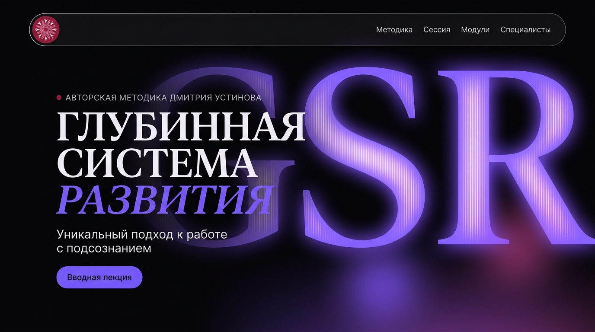Open the Методика navigation link
Viewport: 595px width, 332px height.
click(x=394, y=30)
